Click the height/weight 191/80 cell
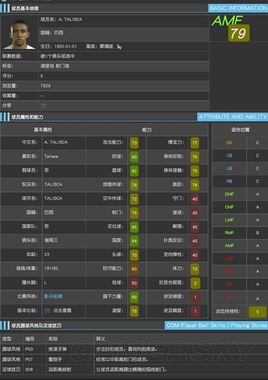268x380 pixels. (x=64, y=268)
